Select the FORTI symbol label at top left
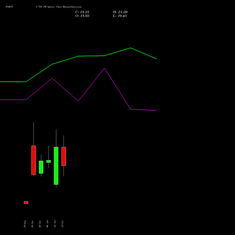 [x=9, y=7]
